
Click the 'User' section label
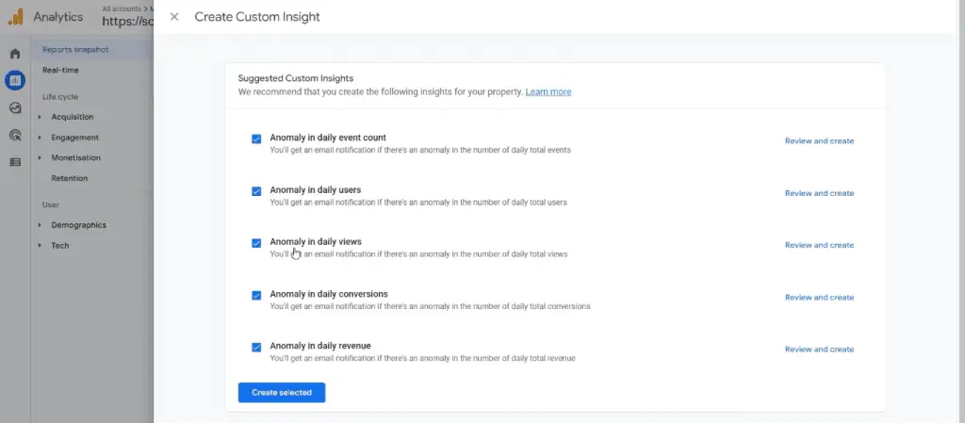click(51, 204)
